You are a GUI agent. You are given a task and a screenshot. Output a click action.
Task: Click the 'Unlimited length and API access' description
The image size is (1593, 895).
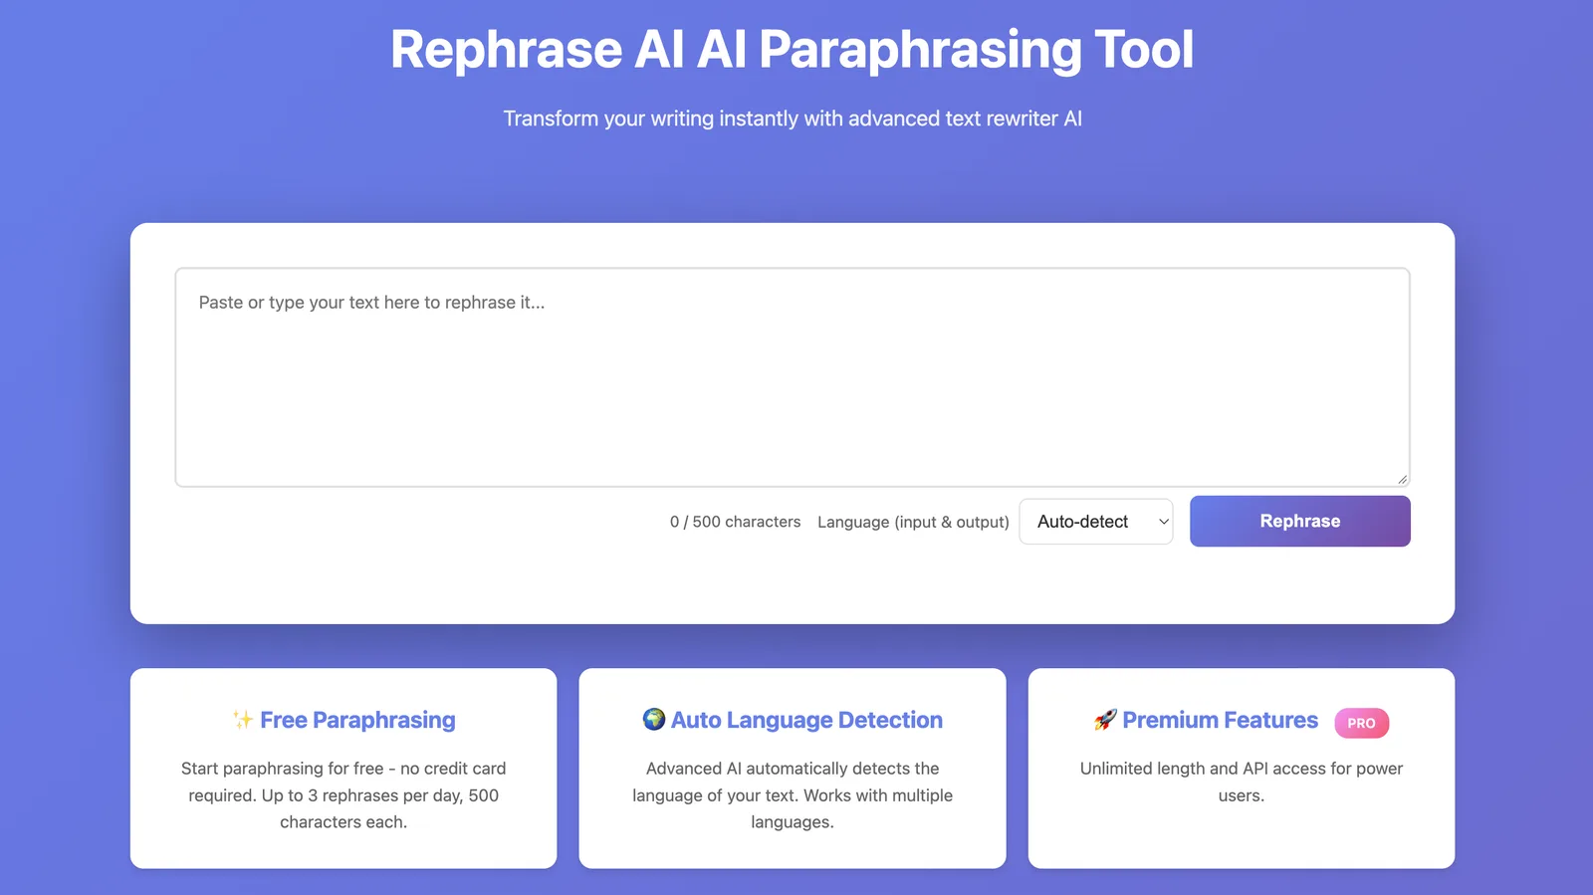(x=1242, y=782)
